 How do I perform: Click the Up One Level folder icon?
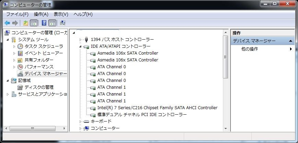(x=26, y=23)
